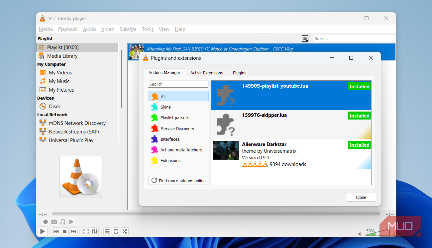Select My Music in sidebar
Image resolution: width=432 pixels, height=248 pixels.
coord(77,81)
